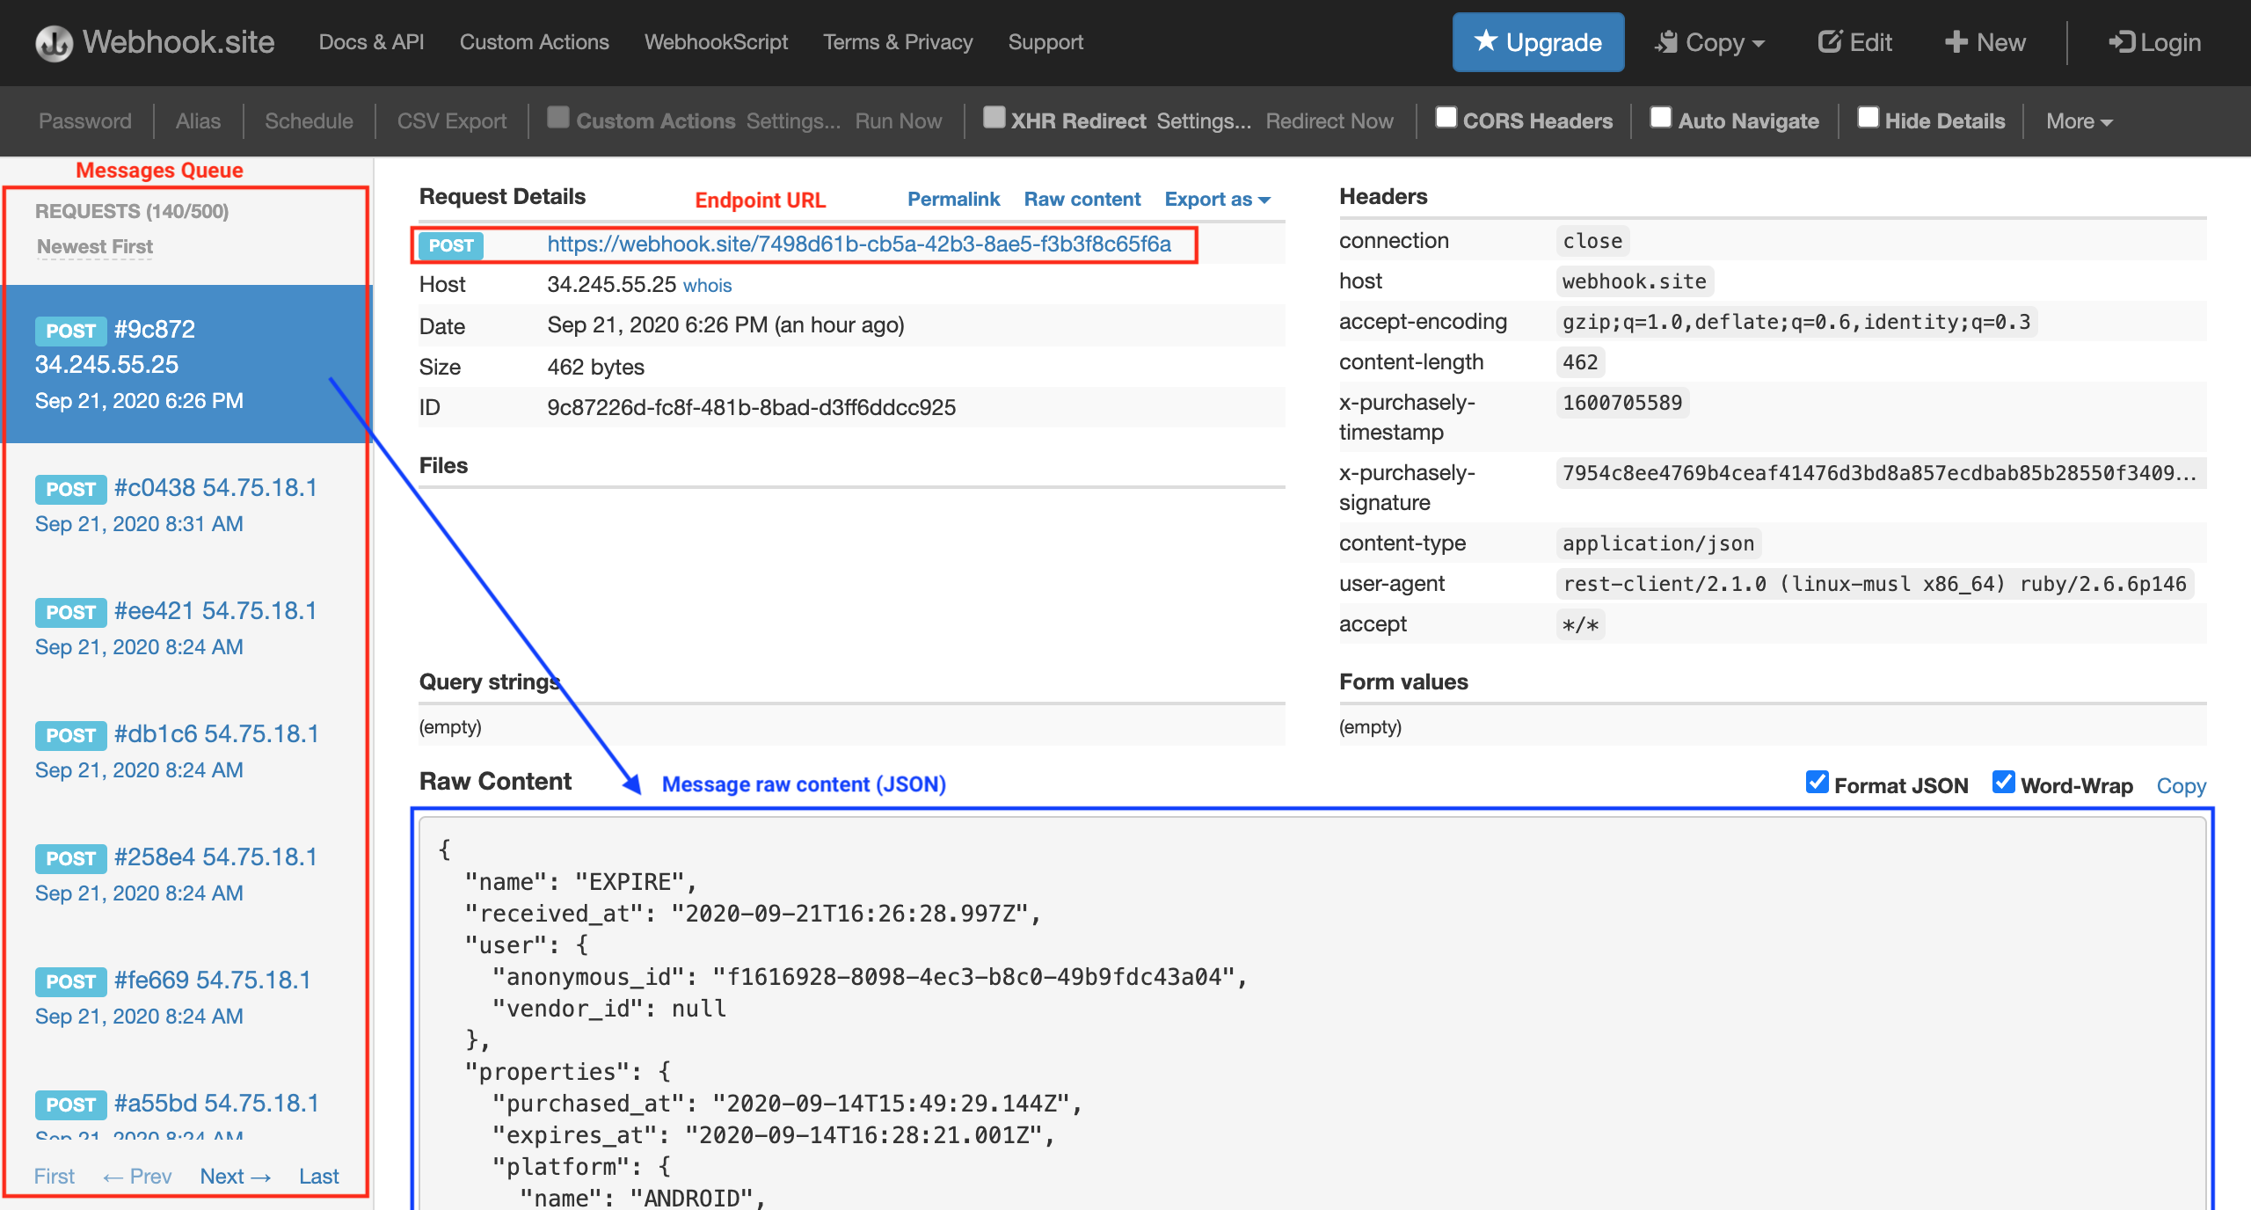Click the Date value Sep 21, 2020 6:26 PM
This screenshot has height=1210, width=2251.
(725, 325)
